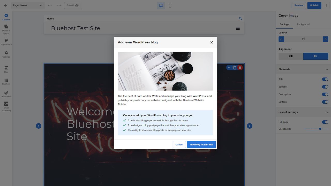Click the redo arrow icon
Viewport: 331px width, 186px height.
pos(59,5)
